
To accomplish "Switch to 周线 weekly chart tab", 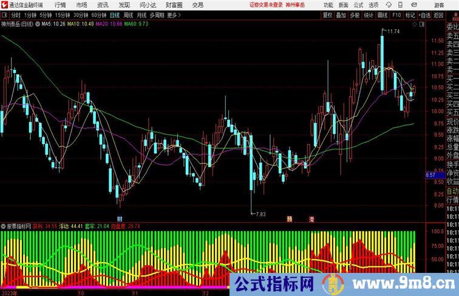I will coord(128,15).
